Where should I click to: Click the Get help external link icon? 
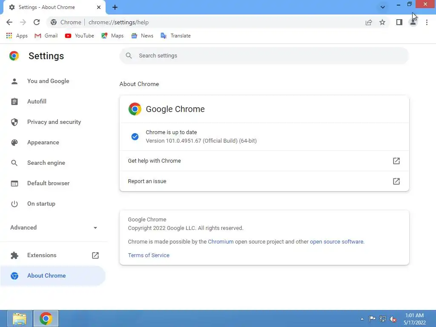(x=396, y=161)
